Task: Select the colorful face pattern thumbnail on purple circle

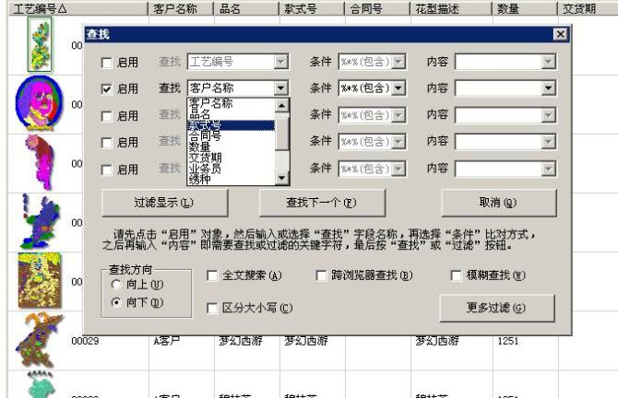Action: pos(40,101)
